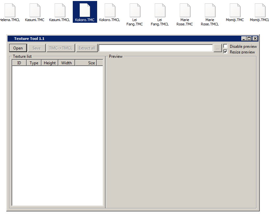This screenshot has width=269, height=220.
Task: Enable the Disable preview checkbox
Action: click(226, 46)
